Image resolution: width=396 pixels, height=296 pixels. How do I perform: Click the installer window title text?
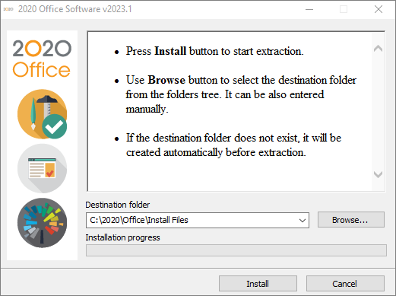(75, 9)
